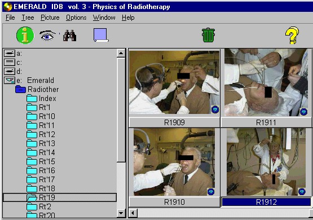The width and height of the screenshot is (313, 220).
Task: Select the a: drive icon
Action: point(10,53)
